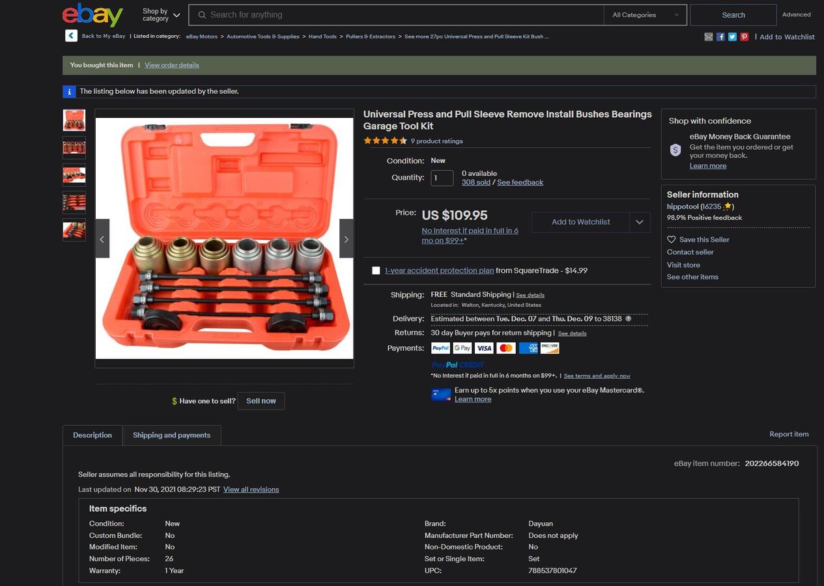
Task: Open View order details link
Action: click(x=172, y=65)
